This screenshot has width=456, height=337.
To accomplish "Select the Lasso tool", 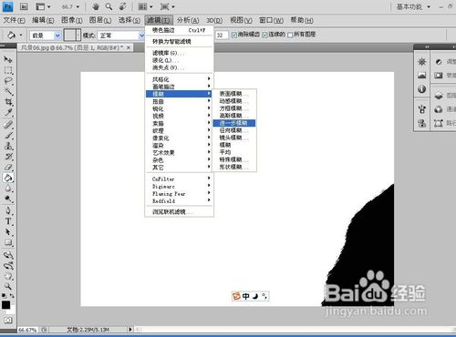I will pos(8,81).
